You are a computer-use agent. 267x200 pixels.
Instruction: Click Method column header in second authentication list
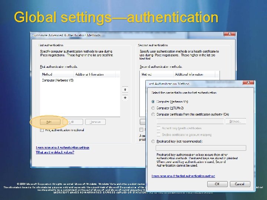[x=156, y=74]
